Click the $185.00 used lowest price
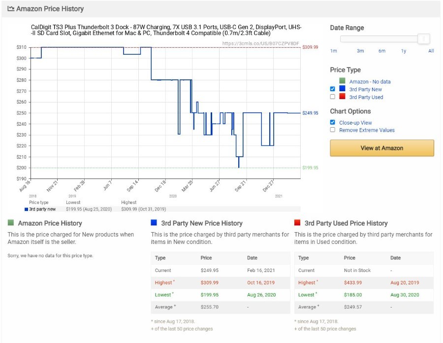This screenshot has width=443, height=343. pyautogui.click(x=353, y=295)
